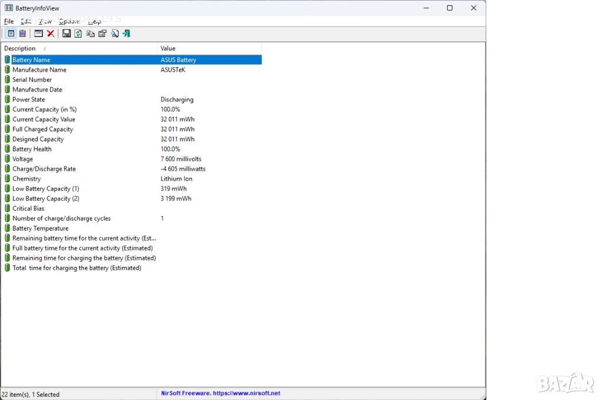Click the Exit door toolbar icon
The image size is (601, 400).
click(x=126, y=33)
